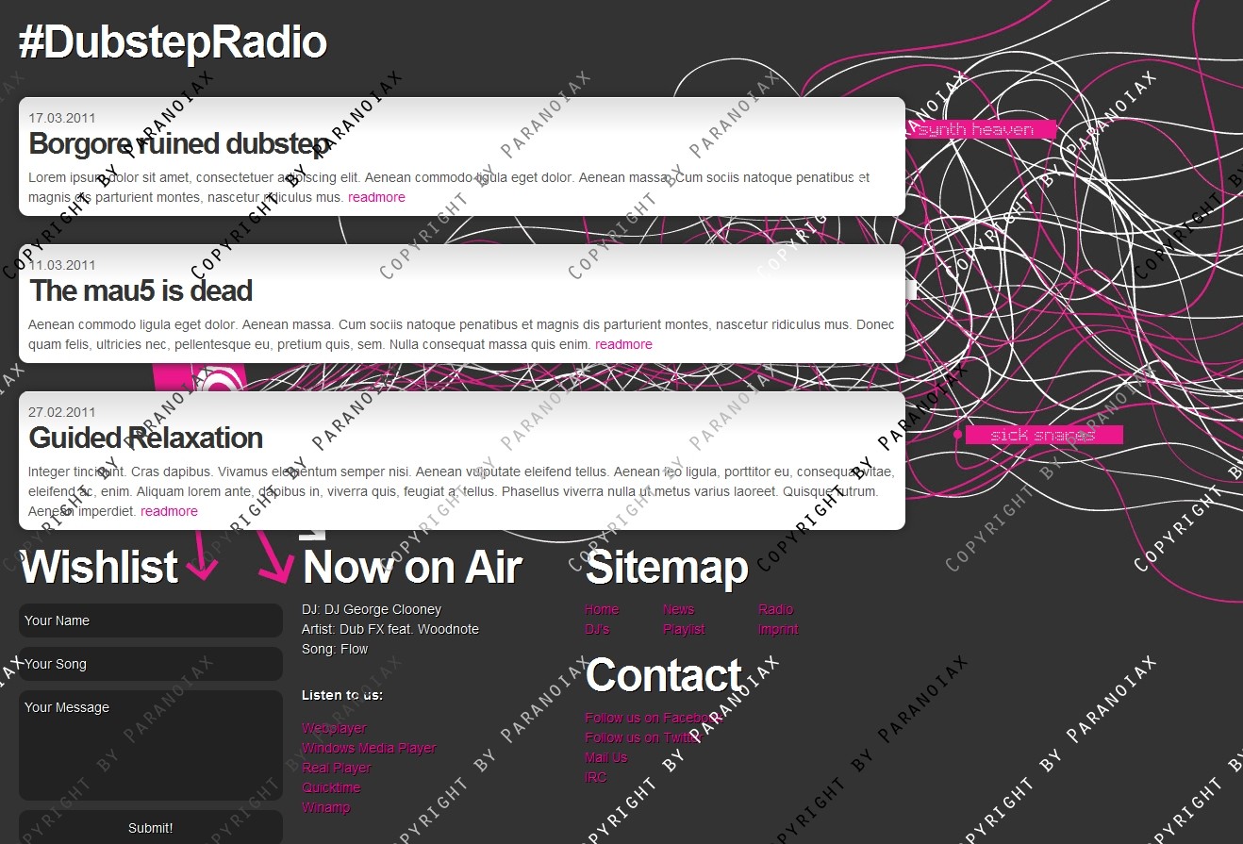
Task: Open readmore for The mau5 is dead
Action: click(x=623, y=344)
